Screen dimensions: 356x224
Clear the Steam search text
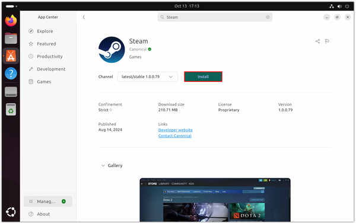click(268, 17)
